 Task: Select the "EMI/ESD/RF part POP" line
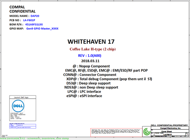point(106,71)
